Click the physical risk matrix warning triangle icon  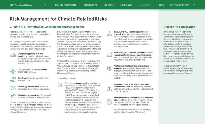pyautogui.click(x=109, y=88)
